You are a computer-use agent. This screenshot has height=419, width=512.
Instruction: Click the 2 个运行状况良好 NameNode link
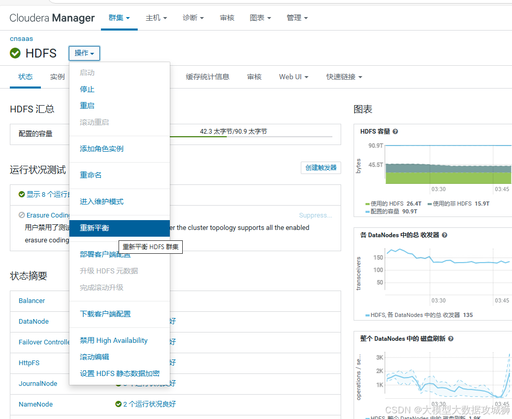coord(149,404)
